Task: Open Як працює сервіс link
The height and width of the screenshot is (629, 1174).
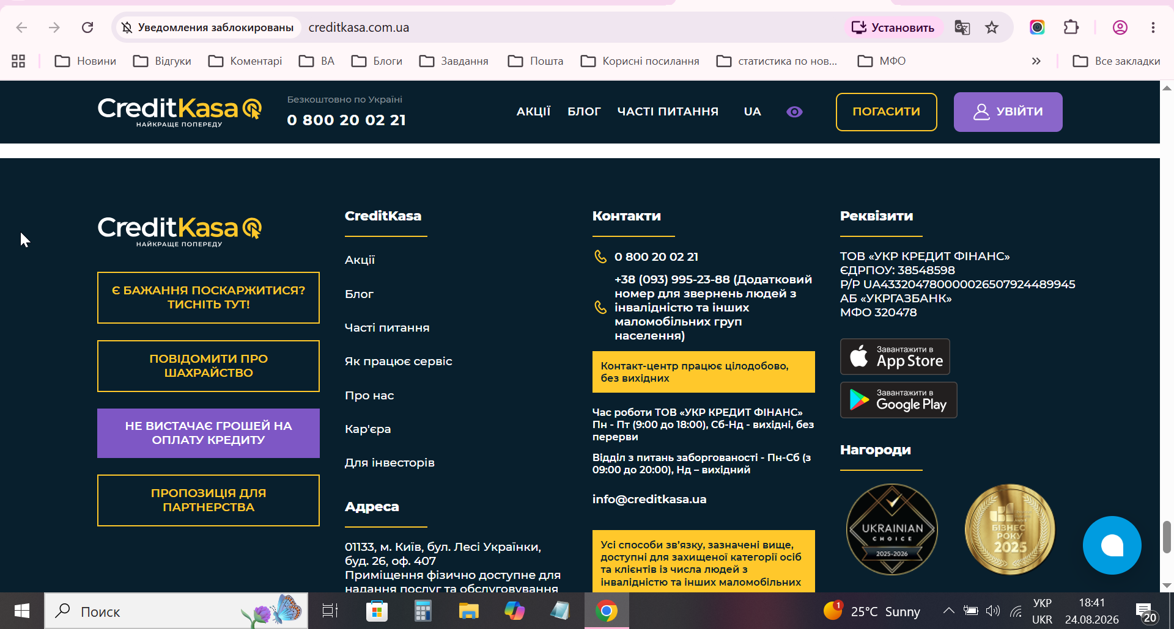Action: [x=399, y=362]
